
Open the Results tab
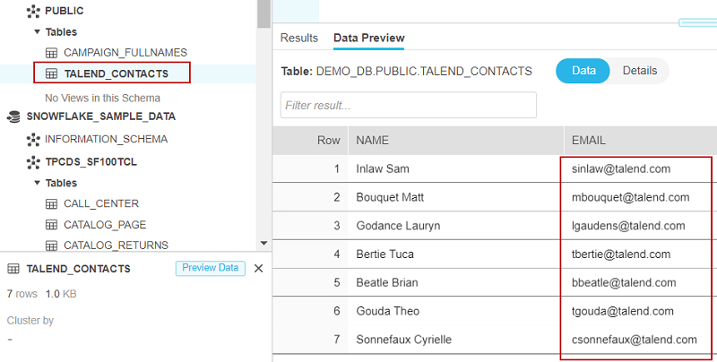[298, 38]
